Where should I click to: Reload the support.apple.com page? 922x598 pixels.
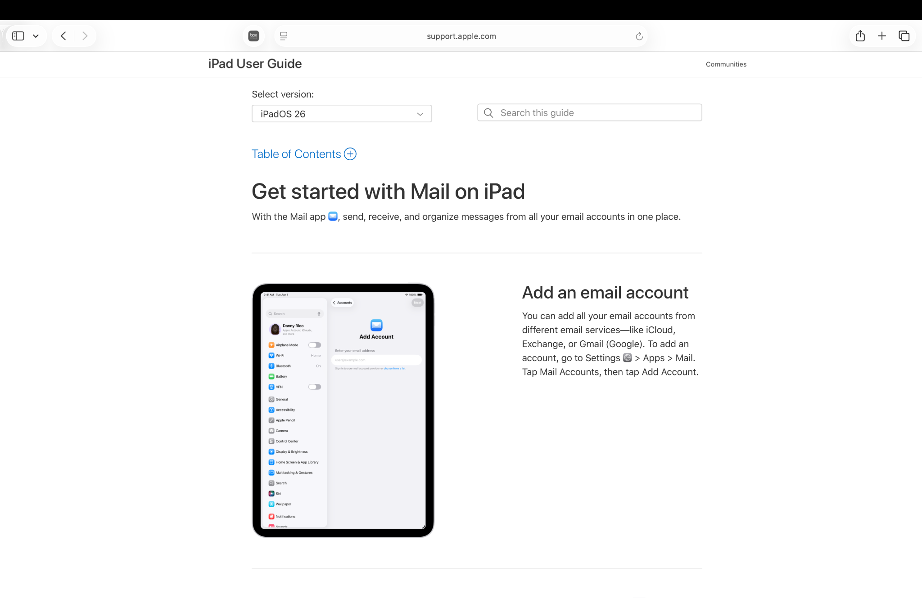pos(639,36)
